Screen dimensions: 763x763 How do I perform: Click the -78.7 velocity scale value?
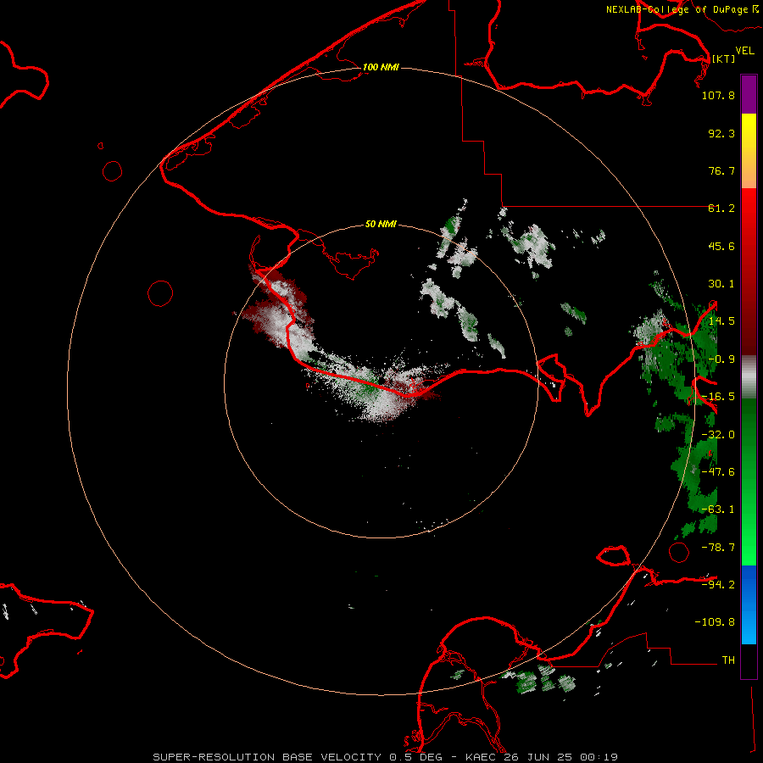pos(718,548)
